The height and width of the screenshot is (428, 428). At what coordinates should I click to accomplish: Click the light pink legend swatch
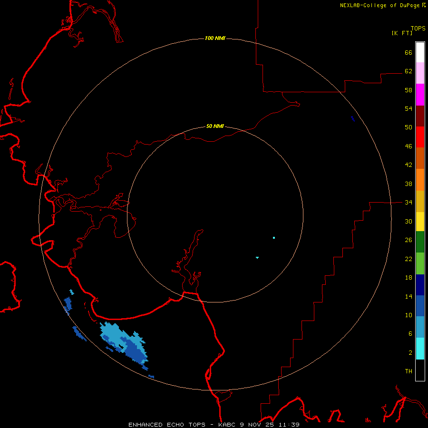pos(420,73)
